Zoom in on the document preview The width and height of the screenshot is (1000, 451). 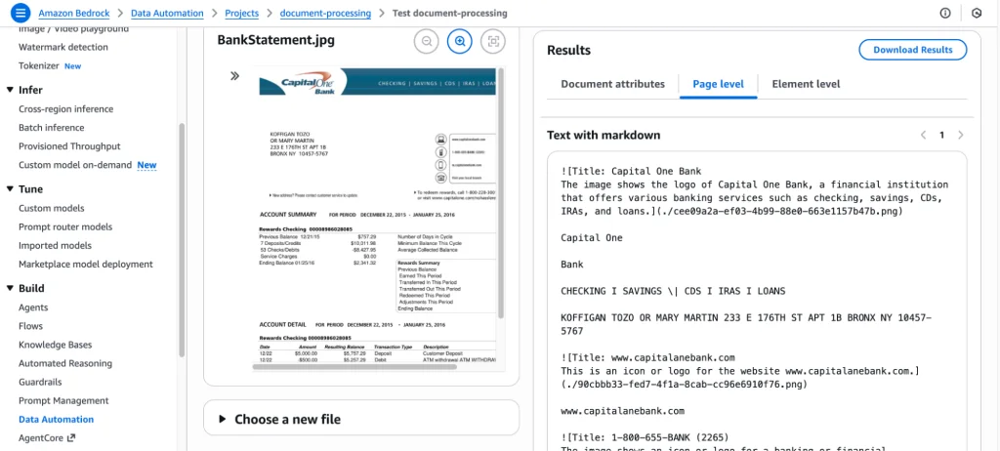click(x=460, y=41)
